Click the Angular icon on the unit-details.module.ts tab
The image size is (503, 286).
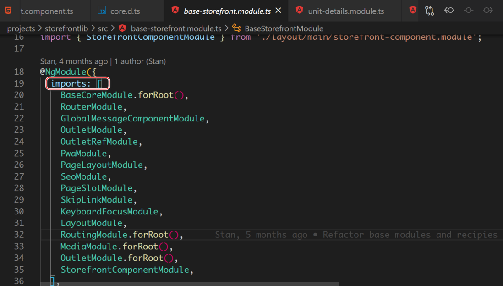pyautogui.click(x=299, y=10)
